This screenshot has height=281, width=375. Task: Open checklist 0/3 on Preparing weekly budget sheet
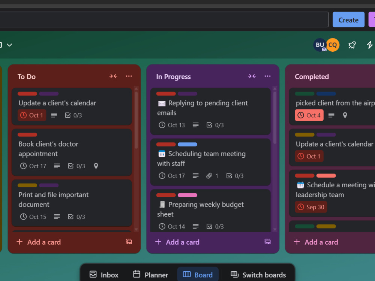pyautogui.click(x=215, y=226)
